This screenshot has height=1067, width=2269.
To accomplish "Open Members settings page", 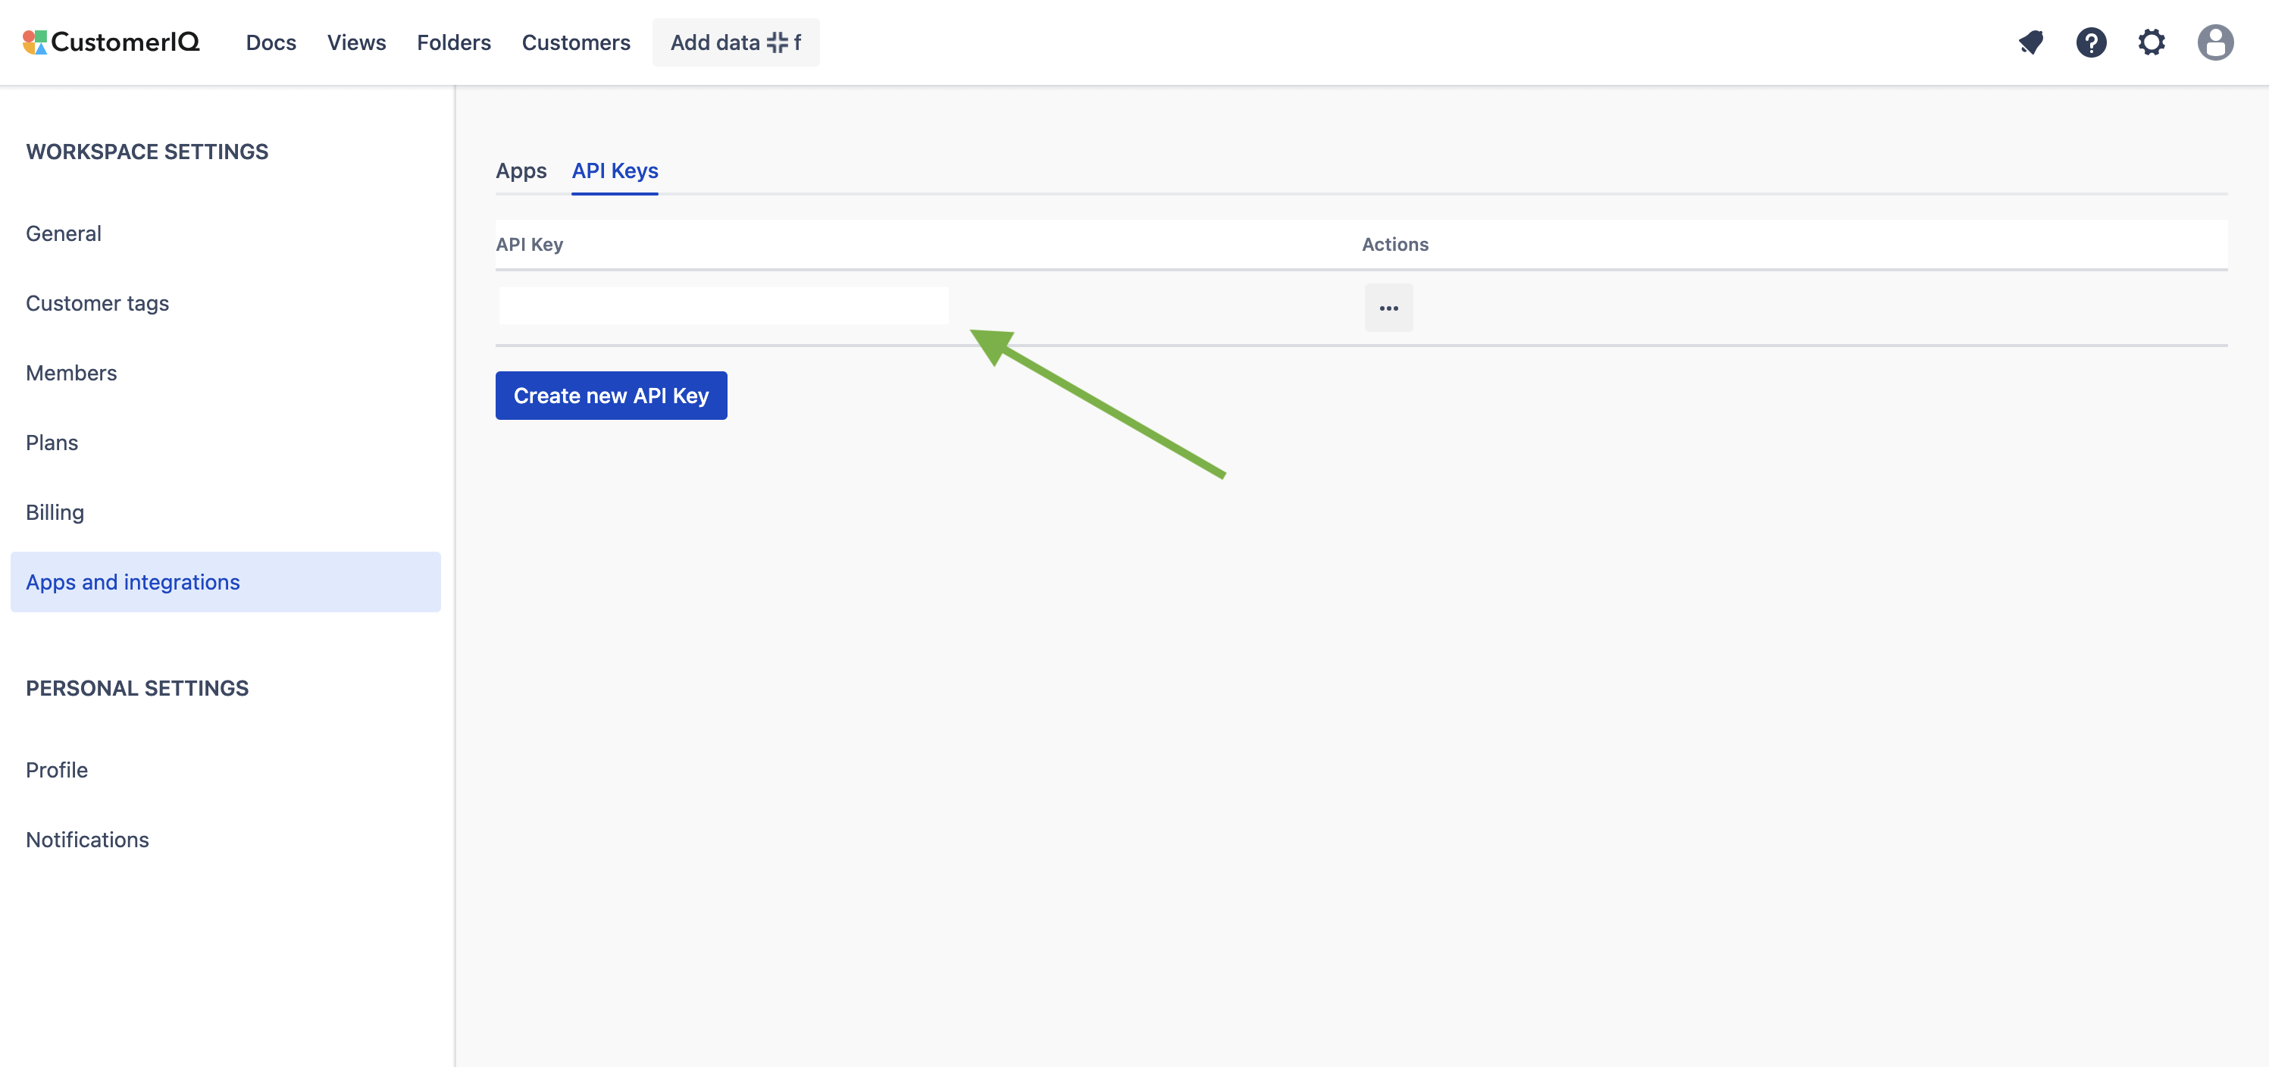I will [x=71, y=373].
